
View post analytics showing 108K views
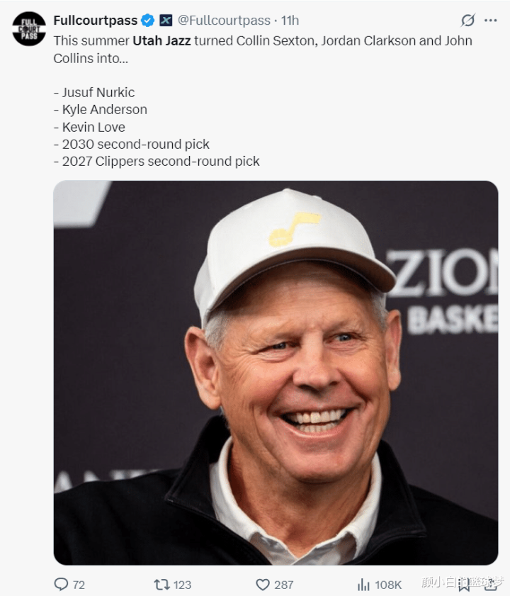pos(364,584)
